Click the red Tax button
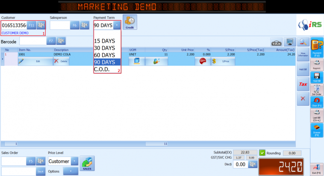The image size is (324, 176). point(303,84)
